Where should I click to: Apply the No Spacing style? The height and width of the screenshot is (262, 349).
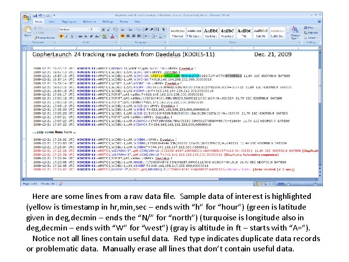(194, 33)
